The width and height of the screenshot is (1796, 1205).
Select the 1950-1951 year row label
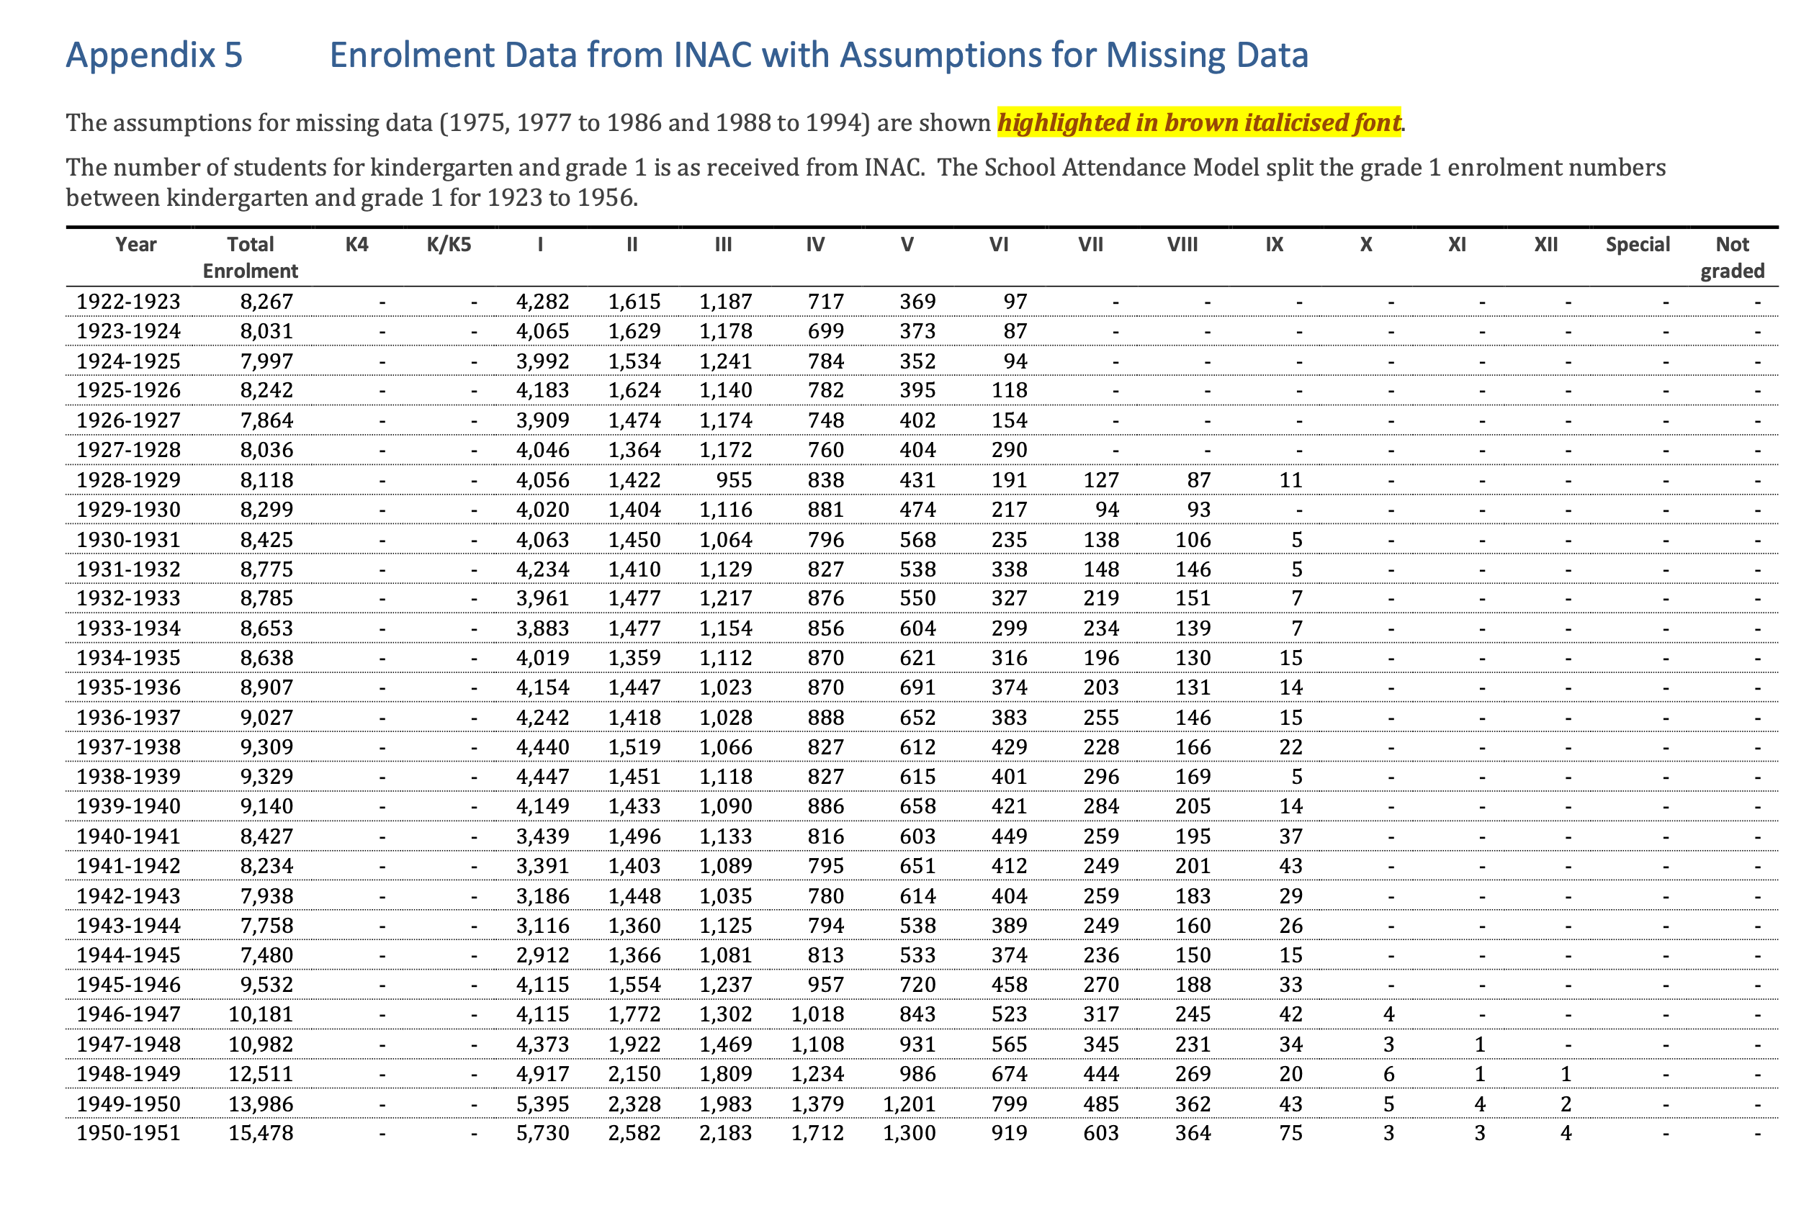point(128,1133)
